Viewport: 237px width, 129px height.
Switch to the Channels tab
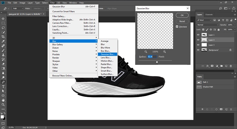point(209,15)
